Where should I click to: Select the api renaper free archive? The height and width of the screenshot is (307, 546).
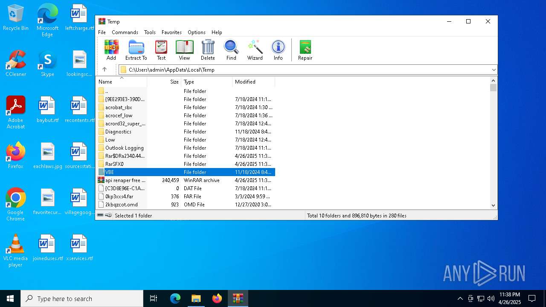point(186,180)
